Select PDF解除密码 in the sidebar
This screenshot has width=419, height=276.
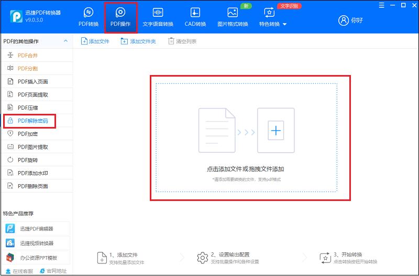tap(37, 121)
